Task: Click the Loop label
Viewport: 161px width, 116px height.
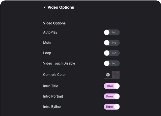Action: 47,53
